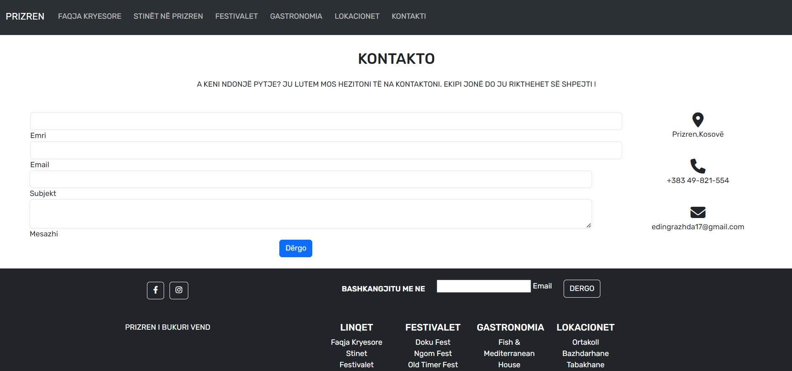Open FAQJA KRYESORE in the navigation bar
Screen dimensions: 792x371
90,16
